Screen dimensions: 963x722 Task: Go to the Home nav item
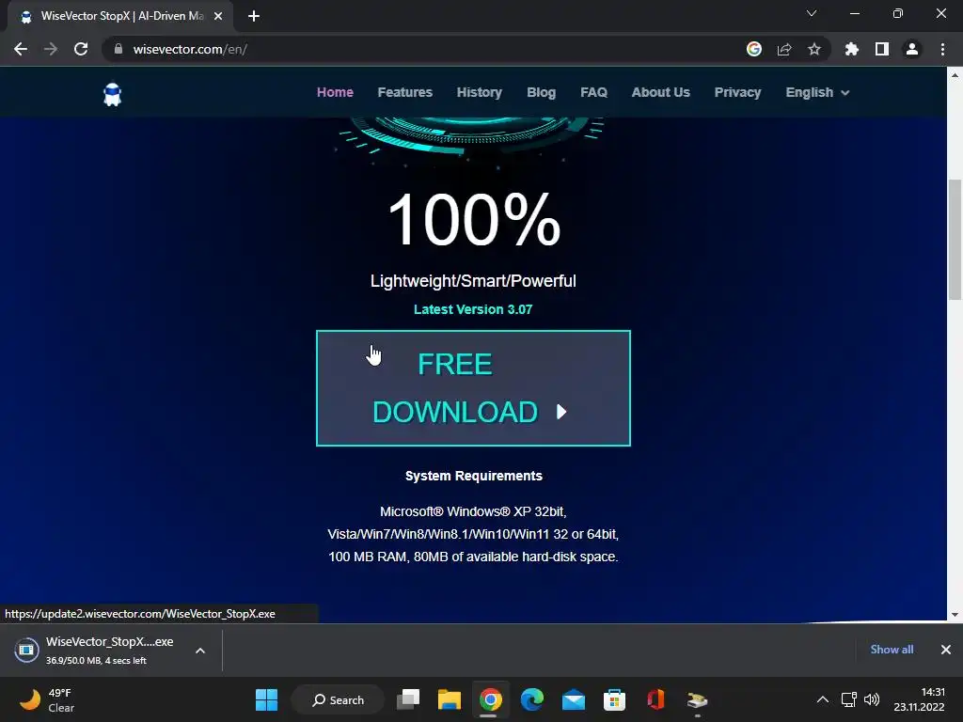click(x=335, y=93)
